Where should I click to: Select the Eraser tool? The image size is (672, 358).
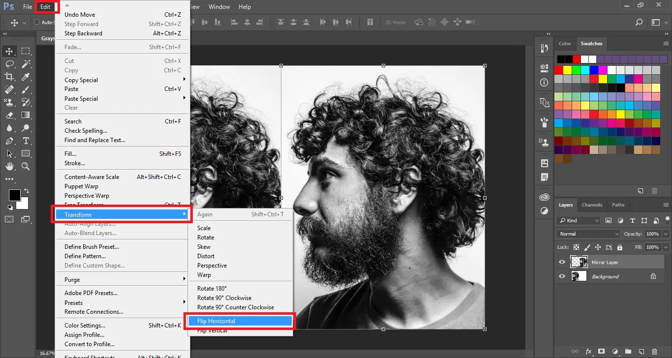tap(9, 115)
